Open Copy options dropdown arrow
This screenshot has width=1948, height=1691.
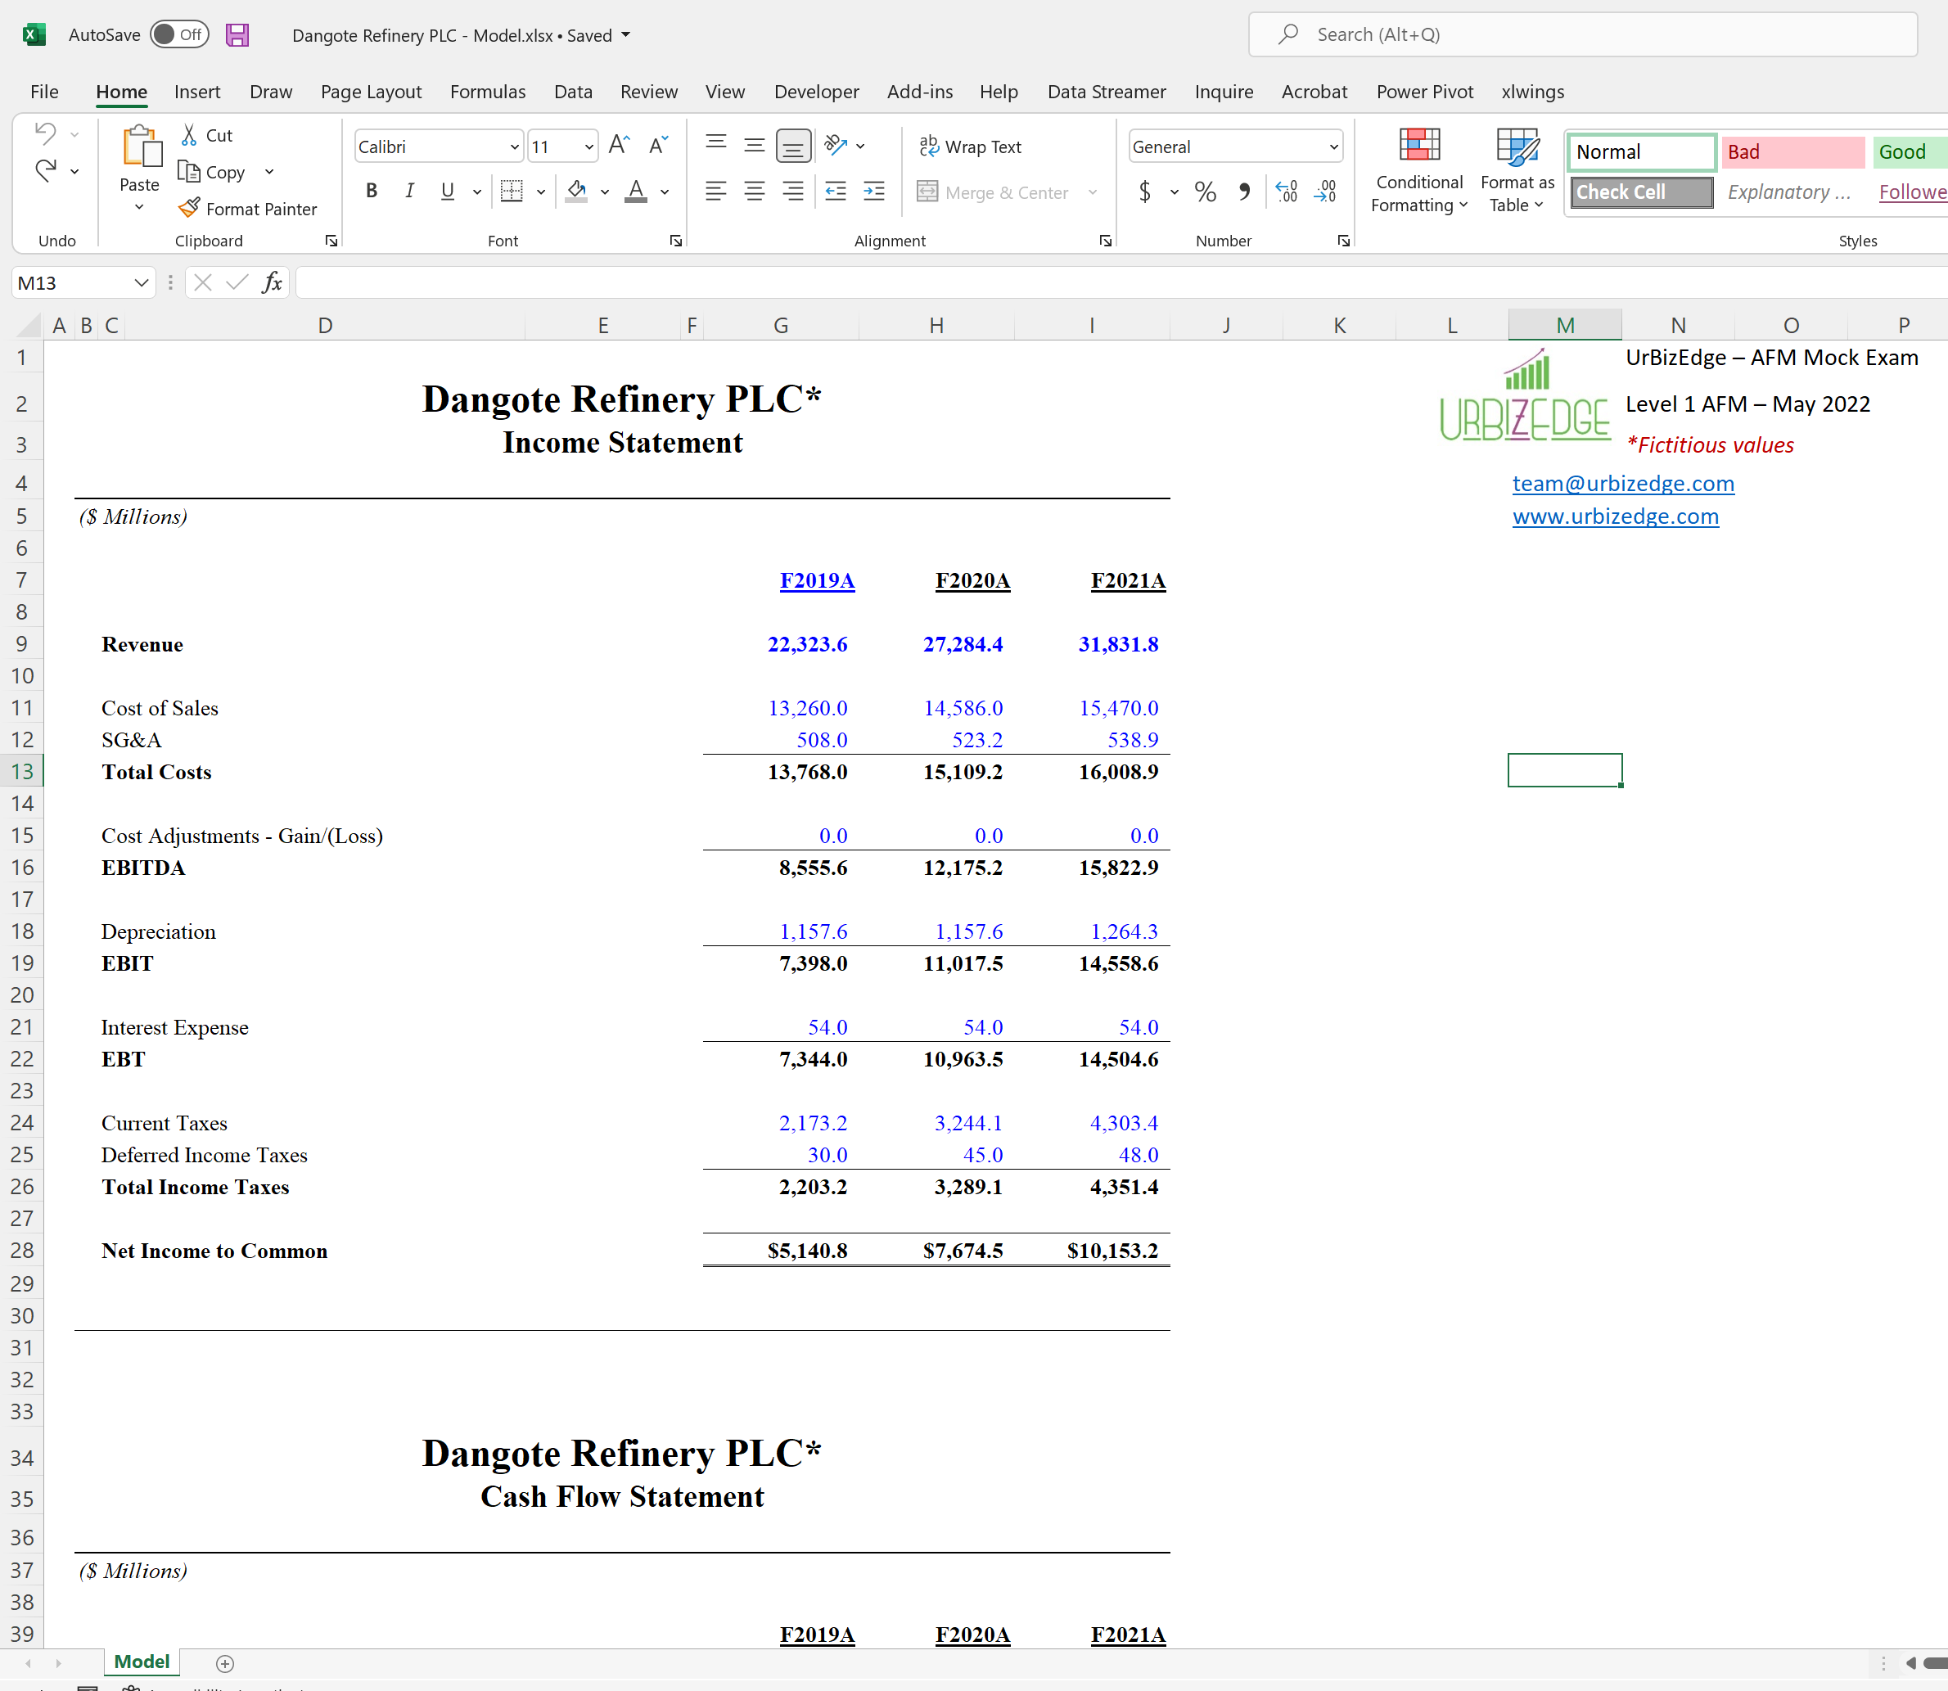pyautogui.click(x=269, y=172)
